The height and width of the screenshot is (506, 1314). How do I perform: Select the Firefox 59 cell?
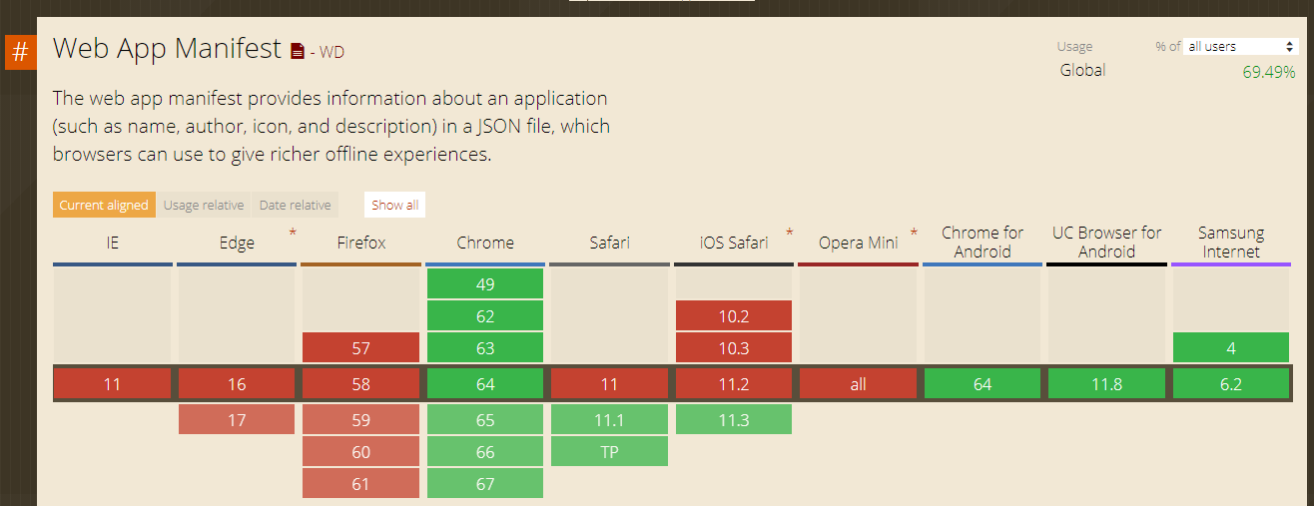pos(360,420)
